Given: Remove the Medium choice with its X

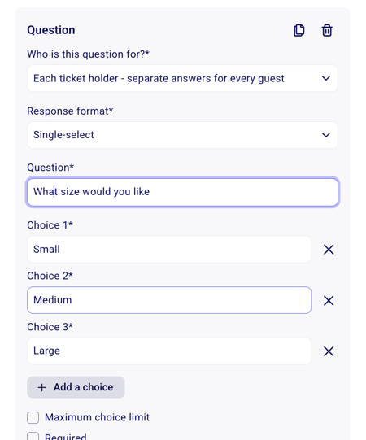Looking at the screenshot, I should pyautogui.click(x=329, y=300).
